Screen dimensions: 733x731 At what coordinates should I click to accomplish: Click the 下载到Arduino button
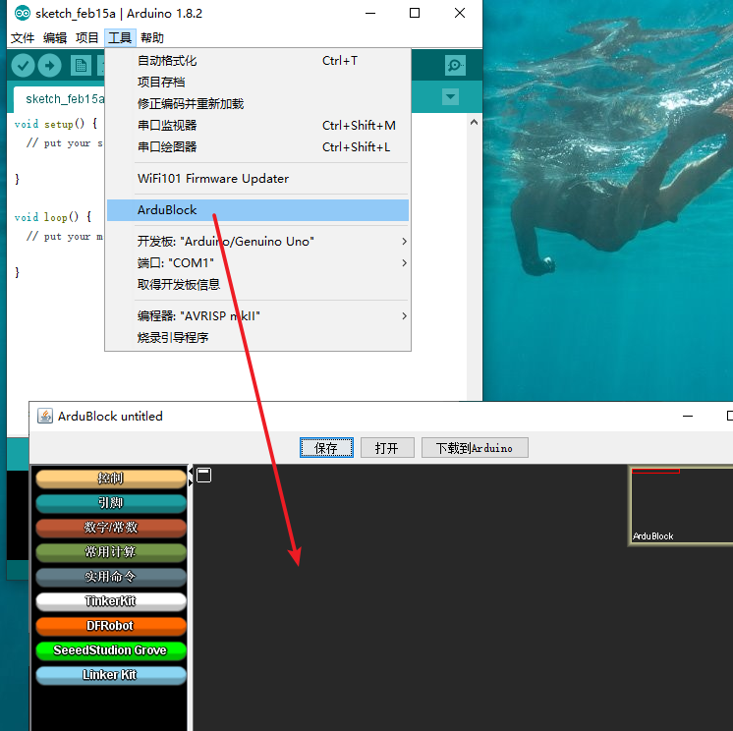click(475, 448)
